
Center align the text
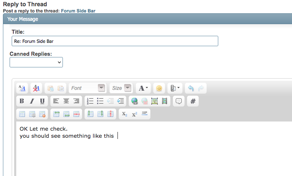point(66,101)
